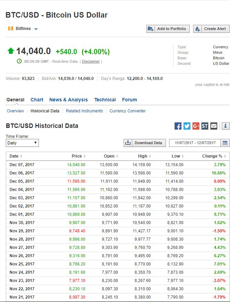
Task: Sort table by Open column arrows
Action: pyautogui.click(x=117, y=156)
